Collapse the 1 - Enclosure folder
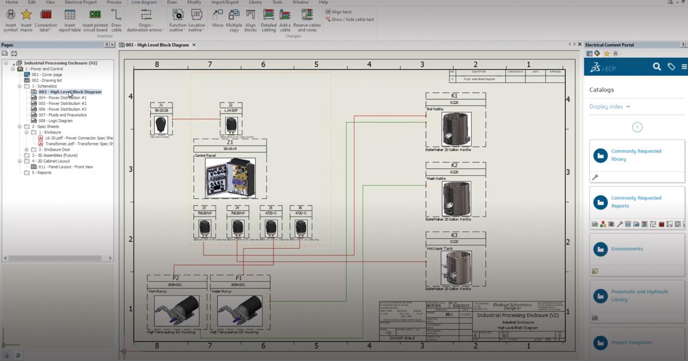 (26, 132)
